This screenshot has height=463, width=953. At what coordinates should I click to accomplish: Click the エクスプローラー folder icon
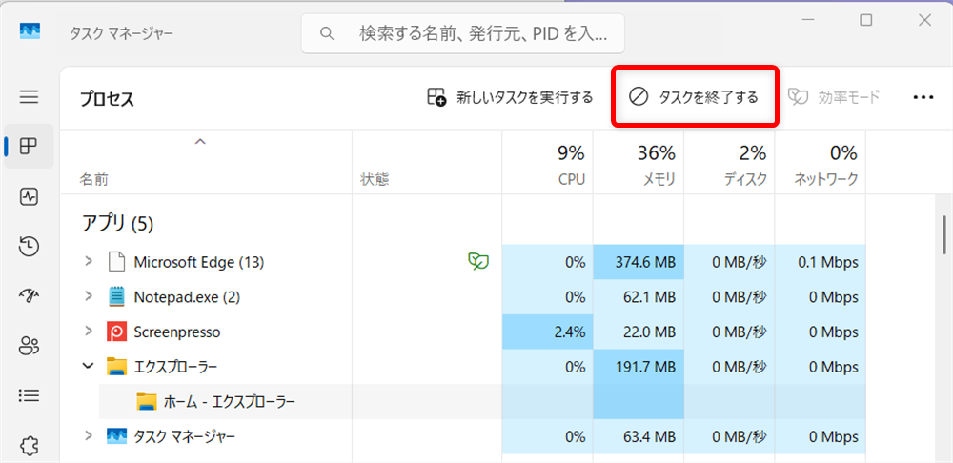116,367
